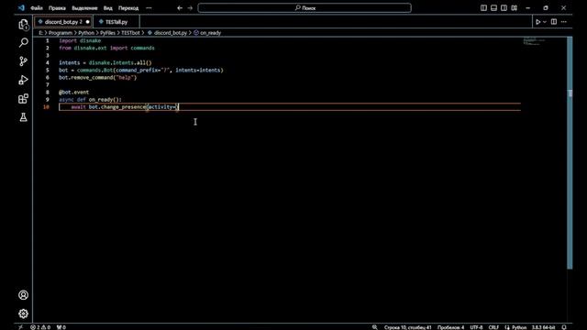The image size is (587, 330).
Task: Select the Python breadcrumb folder
Action: point(86,33)
